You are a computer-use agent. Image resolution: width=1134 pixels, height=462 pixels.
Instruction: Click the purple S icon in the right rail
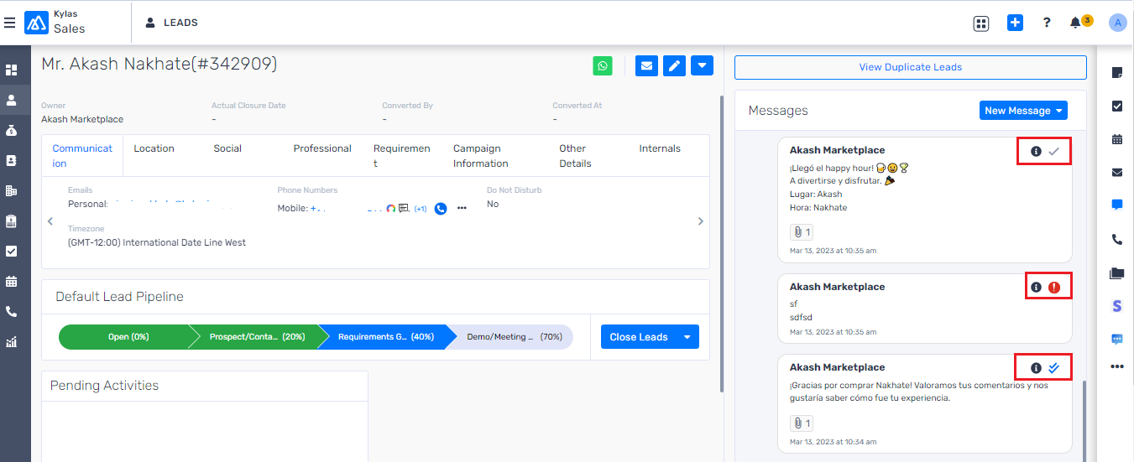coord(1116,306)
